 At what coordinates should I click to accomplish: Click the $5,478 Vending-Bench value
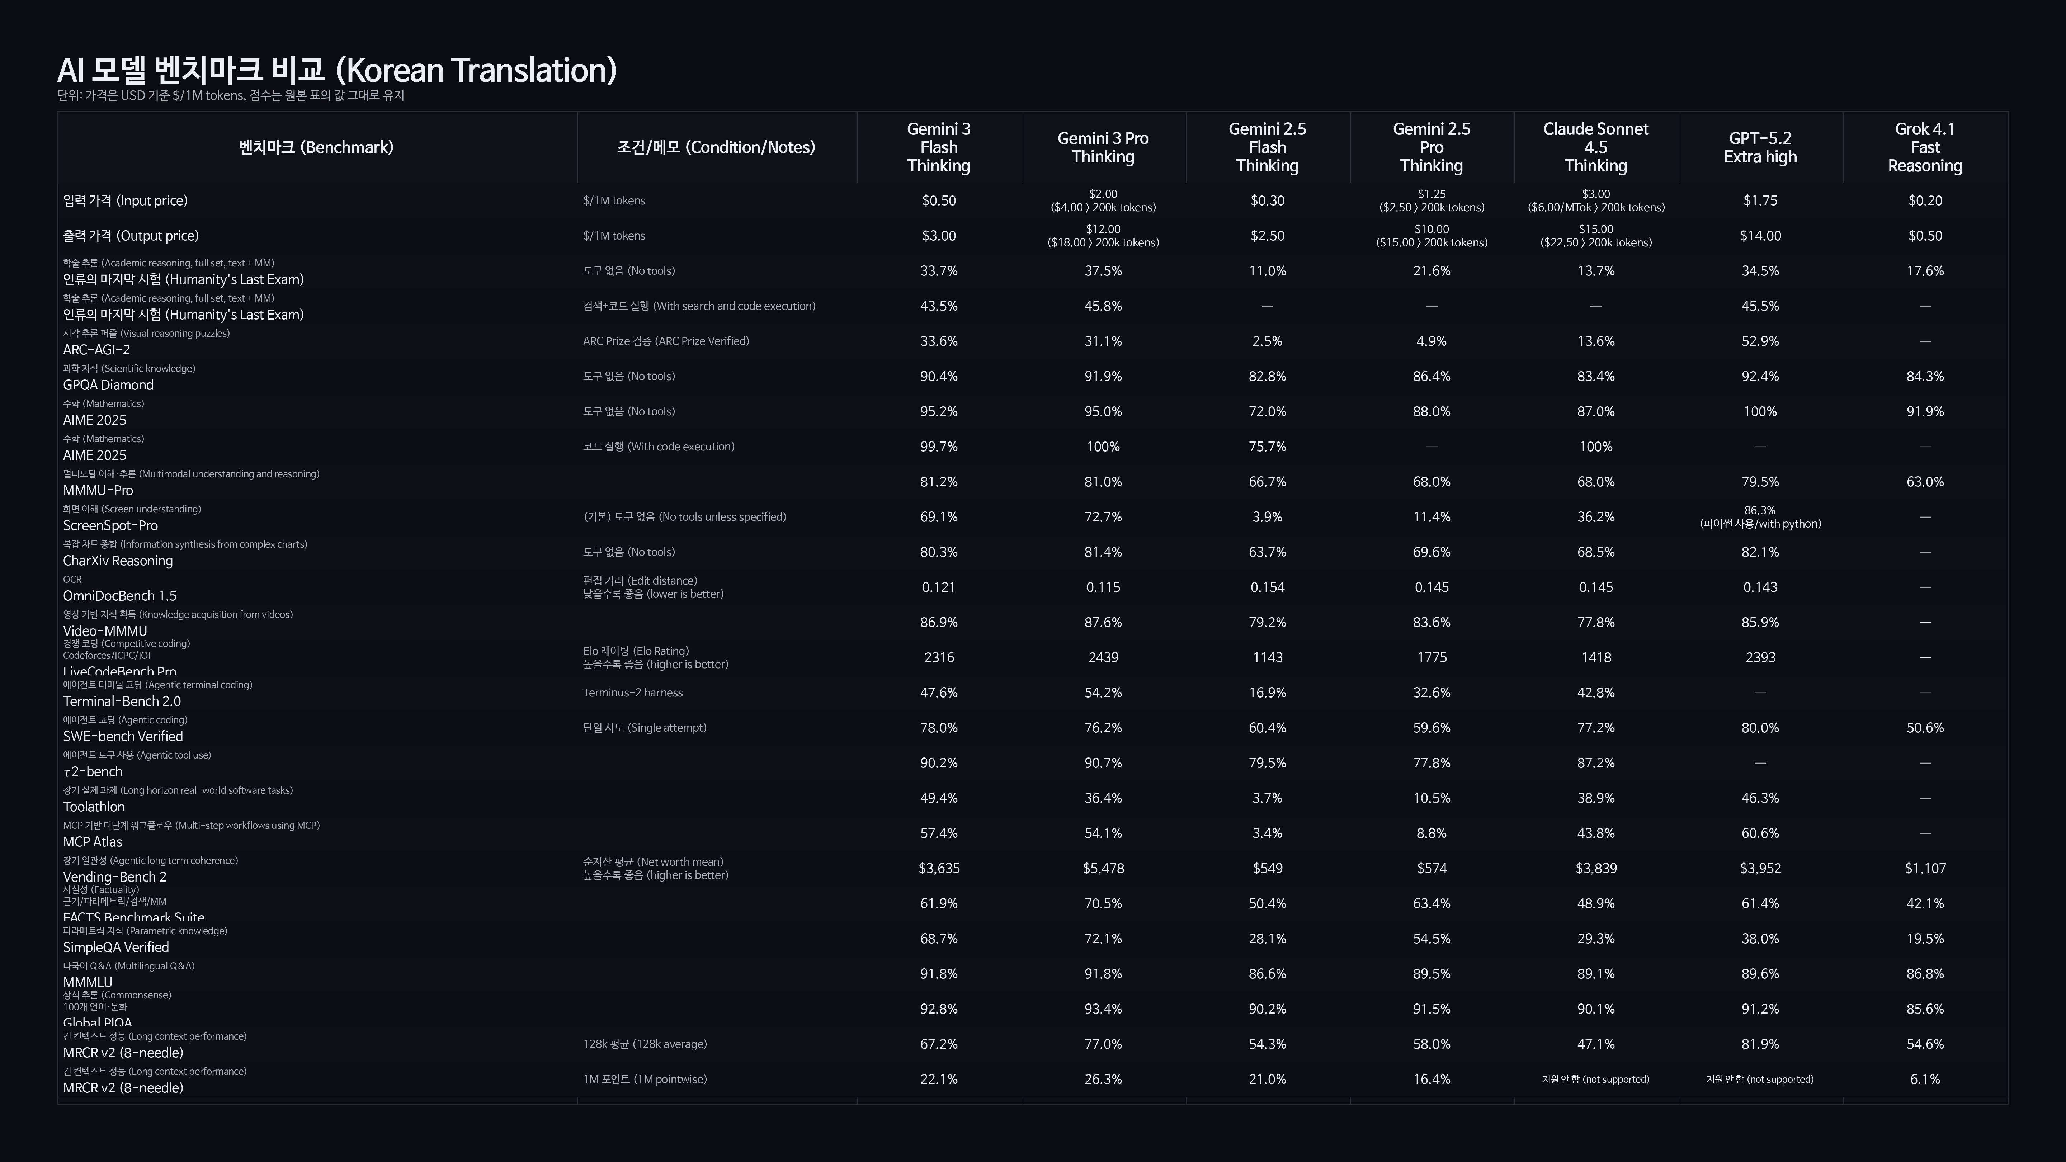[1103, 869]
